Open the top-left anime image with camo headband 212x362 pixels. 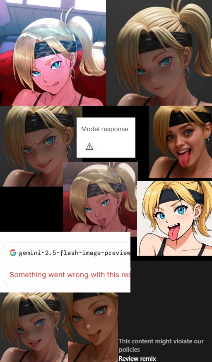tap(53, 53)
